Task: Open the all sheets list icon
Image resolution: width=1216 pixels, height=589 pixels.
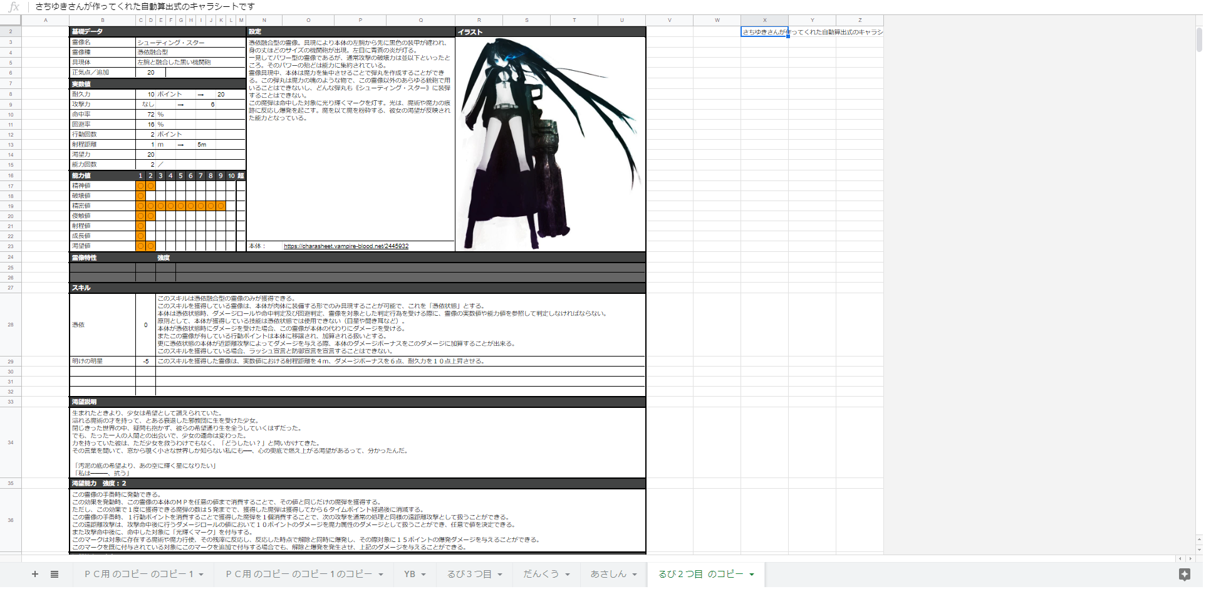Action: click(x=55, y=574)
